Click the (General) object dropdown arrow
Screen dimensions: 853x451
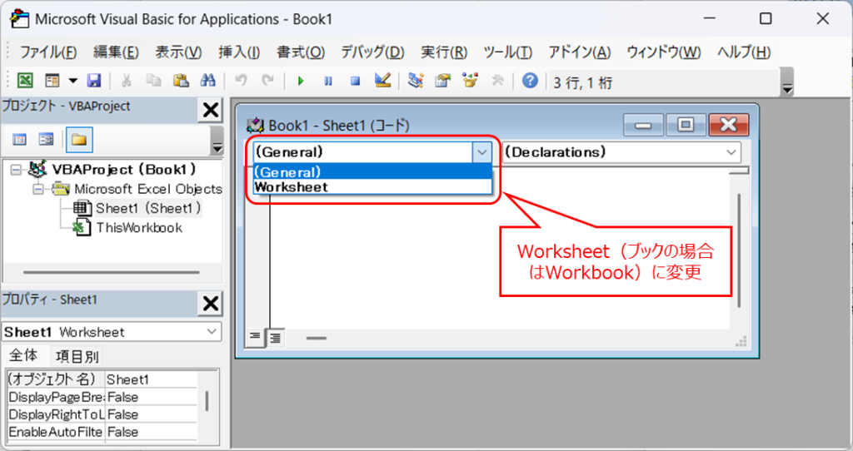point(482,152)
